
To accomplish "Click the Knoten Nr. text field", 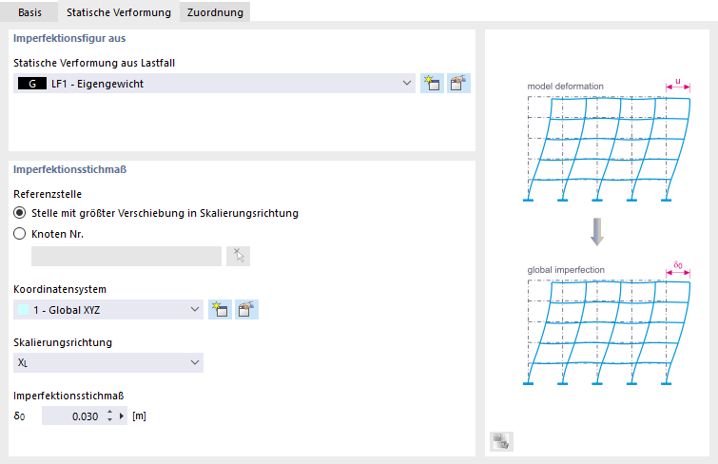I will [x=126, y=256].
